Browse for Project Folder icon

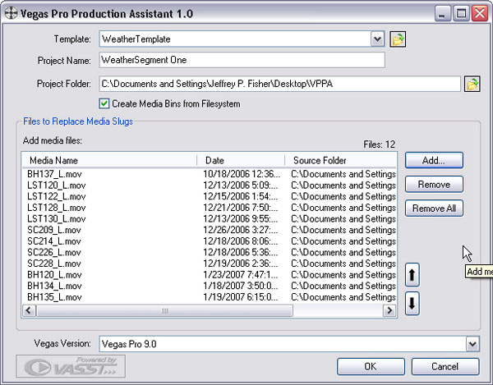pyautogui.click(x=472, y=84)
